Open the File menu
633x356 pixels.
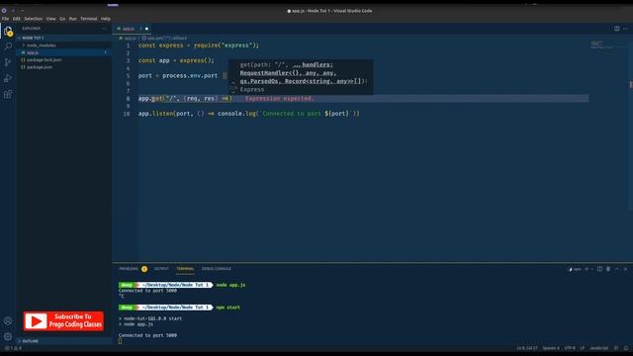click(5, 19)
